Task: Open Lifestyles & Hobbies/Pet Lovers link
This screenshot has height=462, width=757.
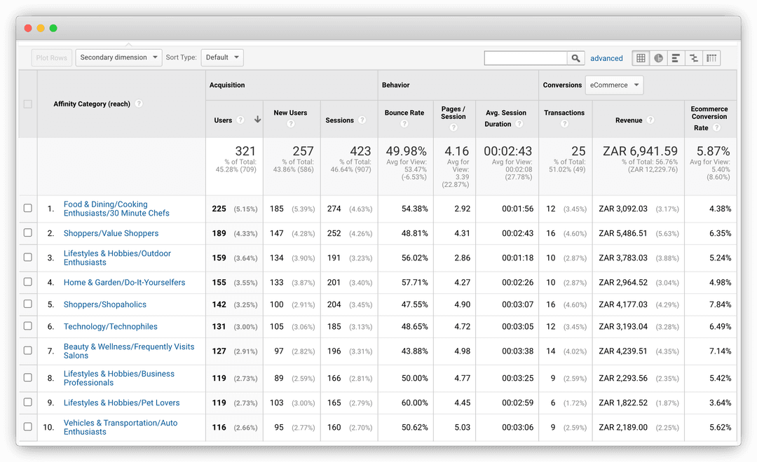Action: [121, 403]
